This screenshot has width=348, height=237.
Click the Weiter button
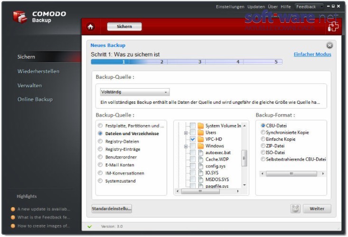pyautogui.click(x=317, y=209)
